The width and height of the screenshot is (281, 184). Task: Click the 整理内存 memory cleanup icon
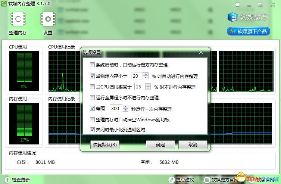18,19
